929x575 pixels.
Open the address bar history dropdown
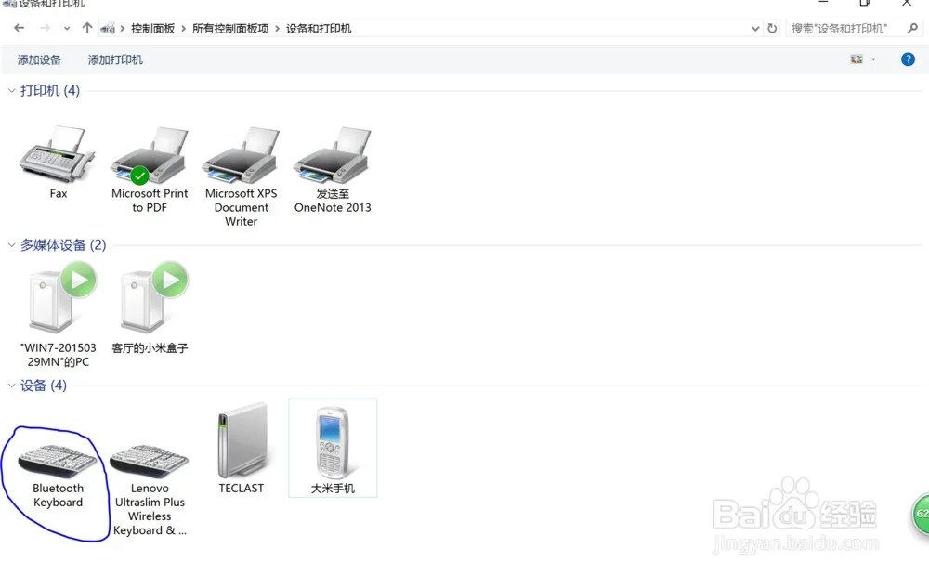click(755, 28)
